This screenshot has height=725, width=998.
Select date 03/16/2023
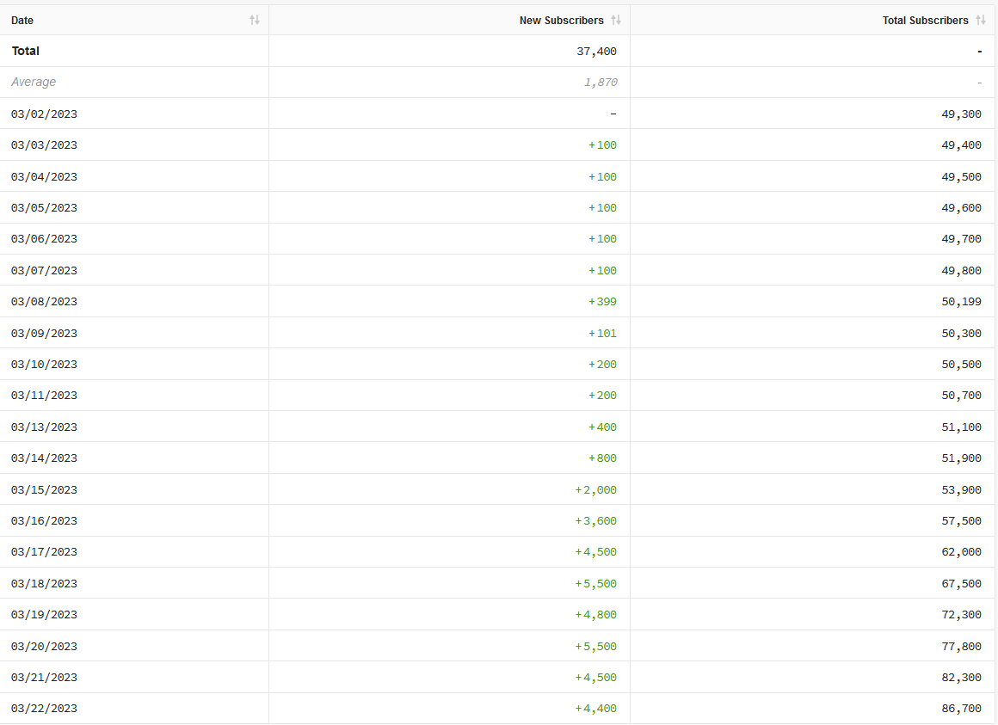click(x=44, y=521)
